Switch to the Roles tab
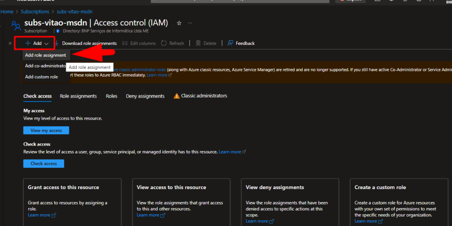 click(x=111, y=96)
